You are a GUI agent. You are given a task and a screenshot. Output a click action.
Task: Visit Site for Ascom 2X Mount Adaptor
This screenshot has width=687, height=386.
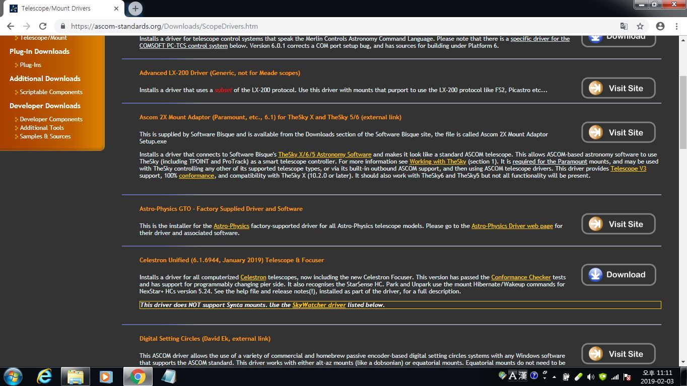[619, 132]
